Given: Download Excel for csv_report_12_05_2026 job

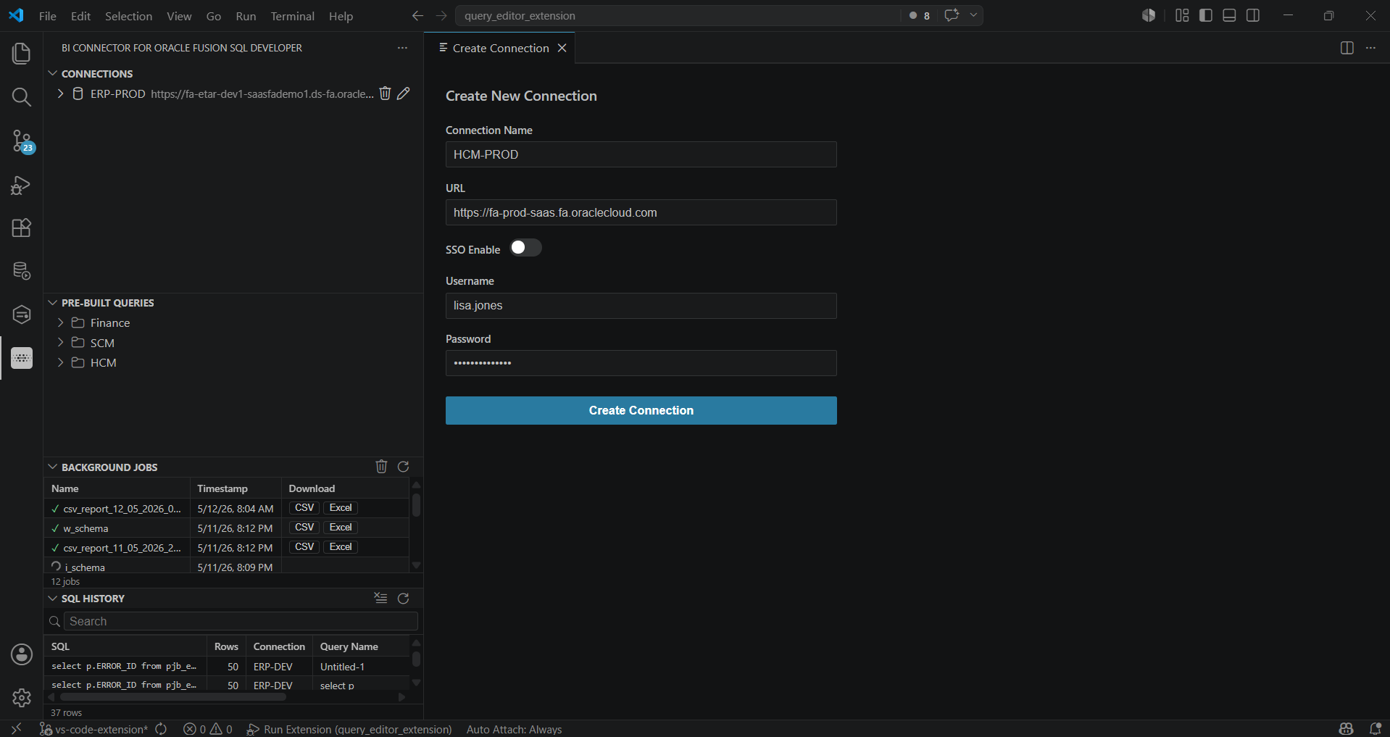Looking at the screenshot, I should click(x=341, y=508).
